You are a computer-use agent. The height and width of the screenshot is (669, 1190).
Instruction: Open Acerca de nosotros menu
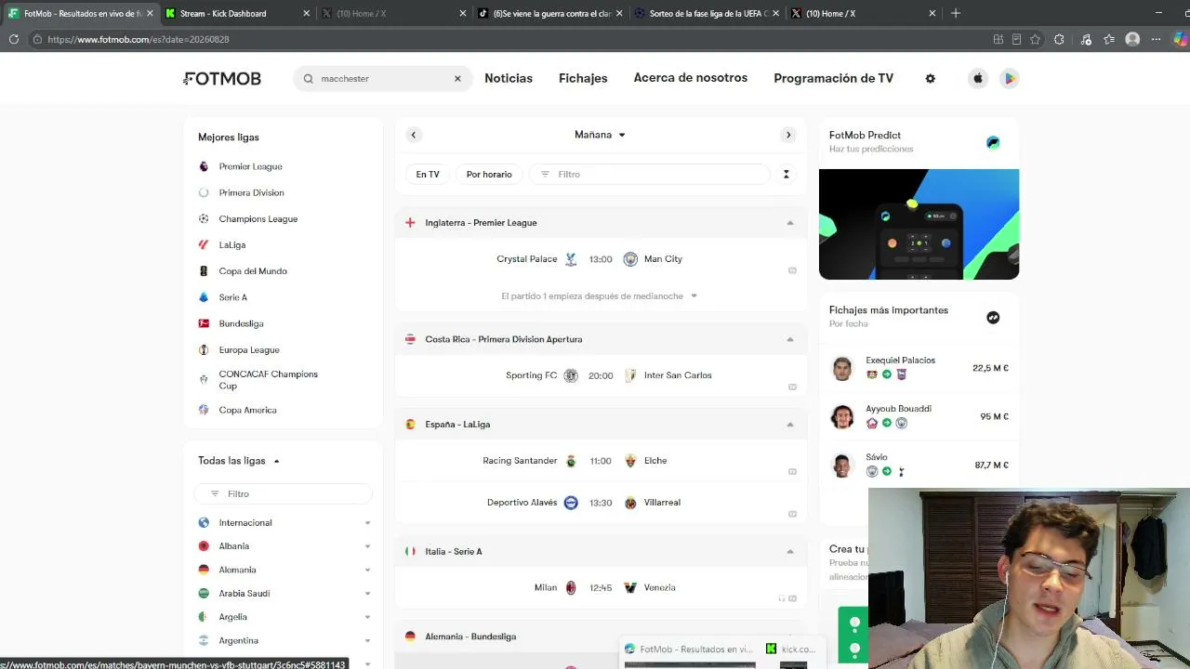(691, 78)
